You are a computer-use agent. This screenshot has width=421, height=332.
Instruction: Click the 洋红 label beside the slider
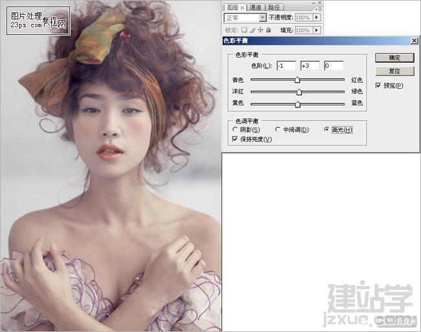(x=238, y=91)
